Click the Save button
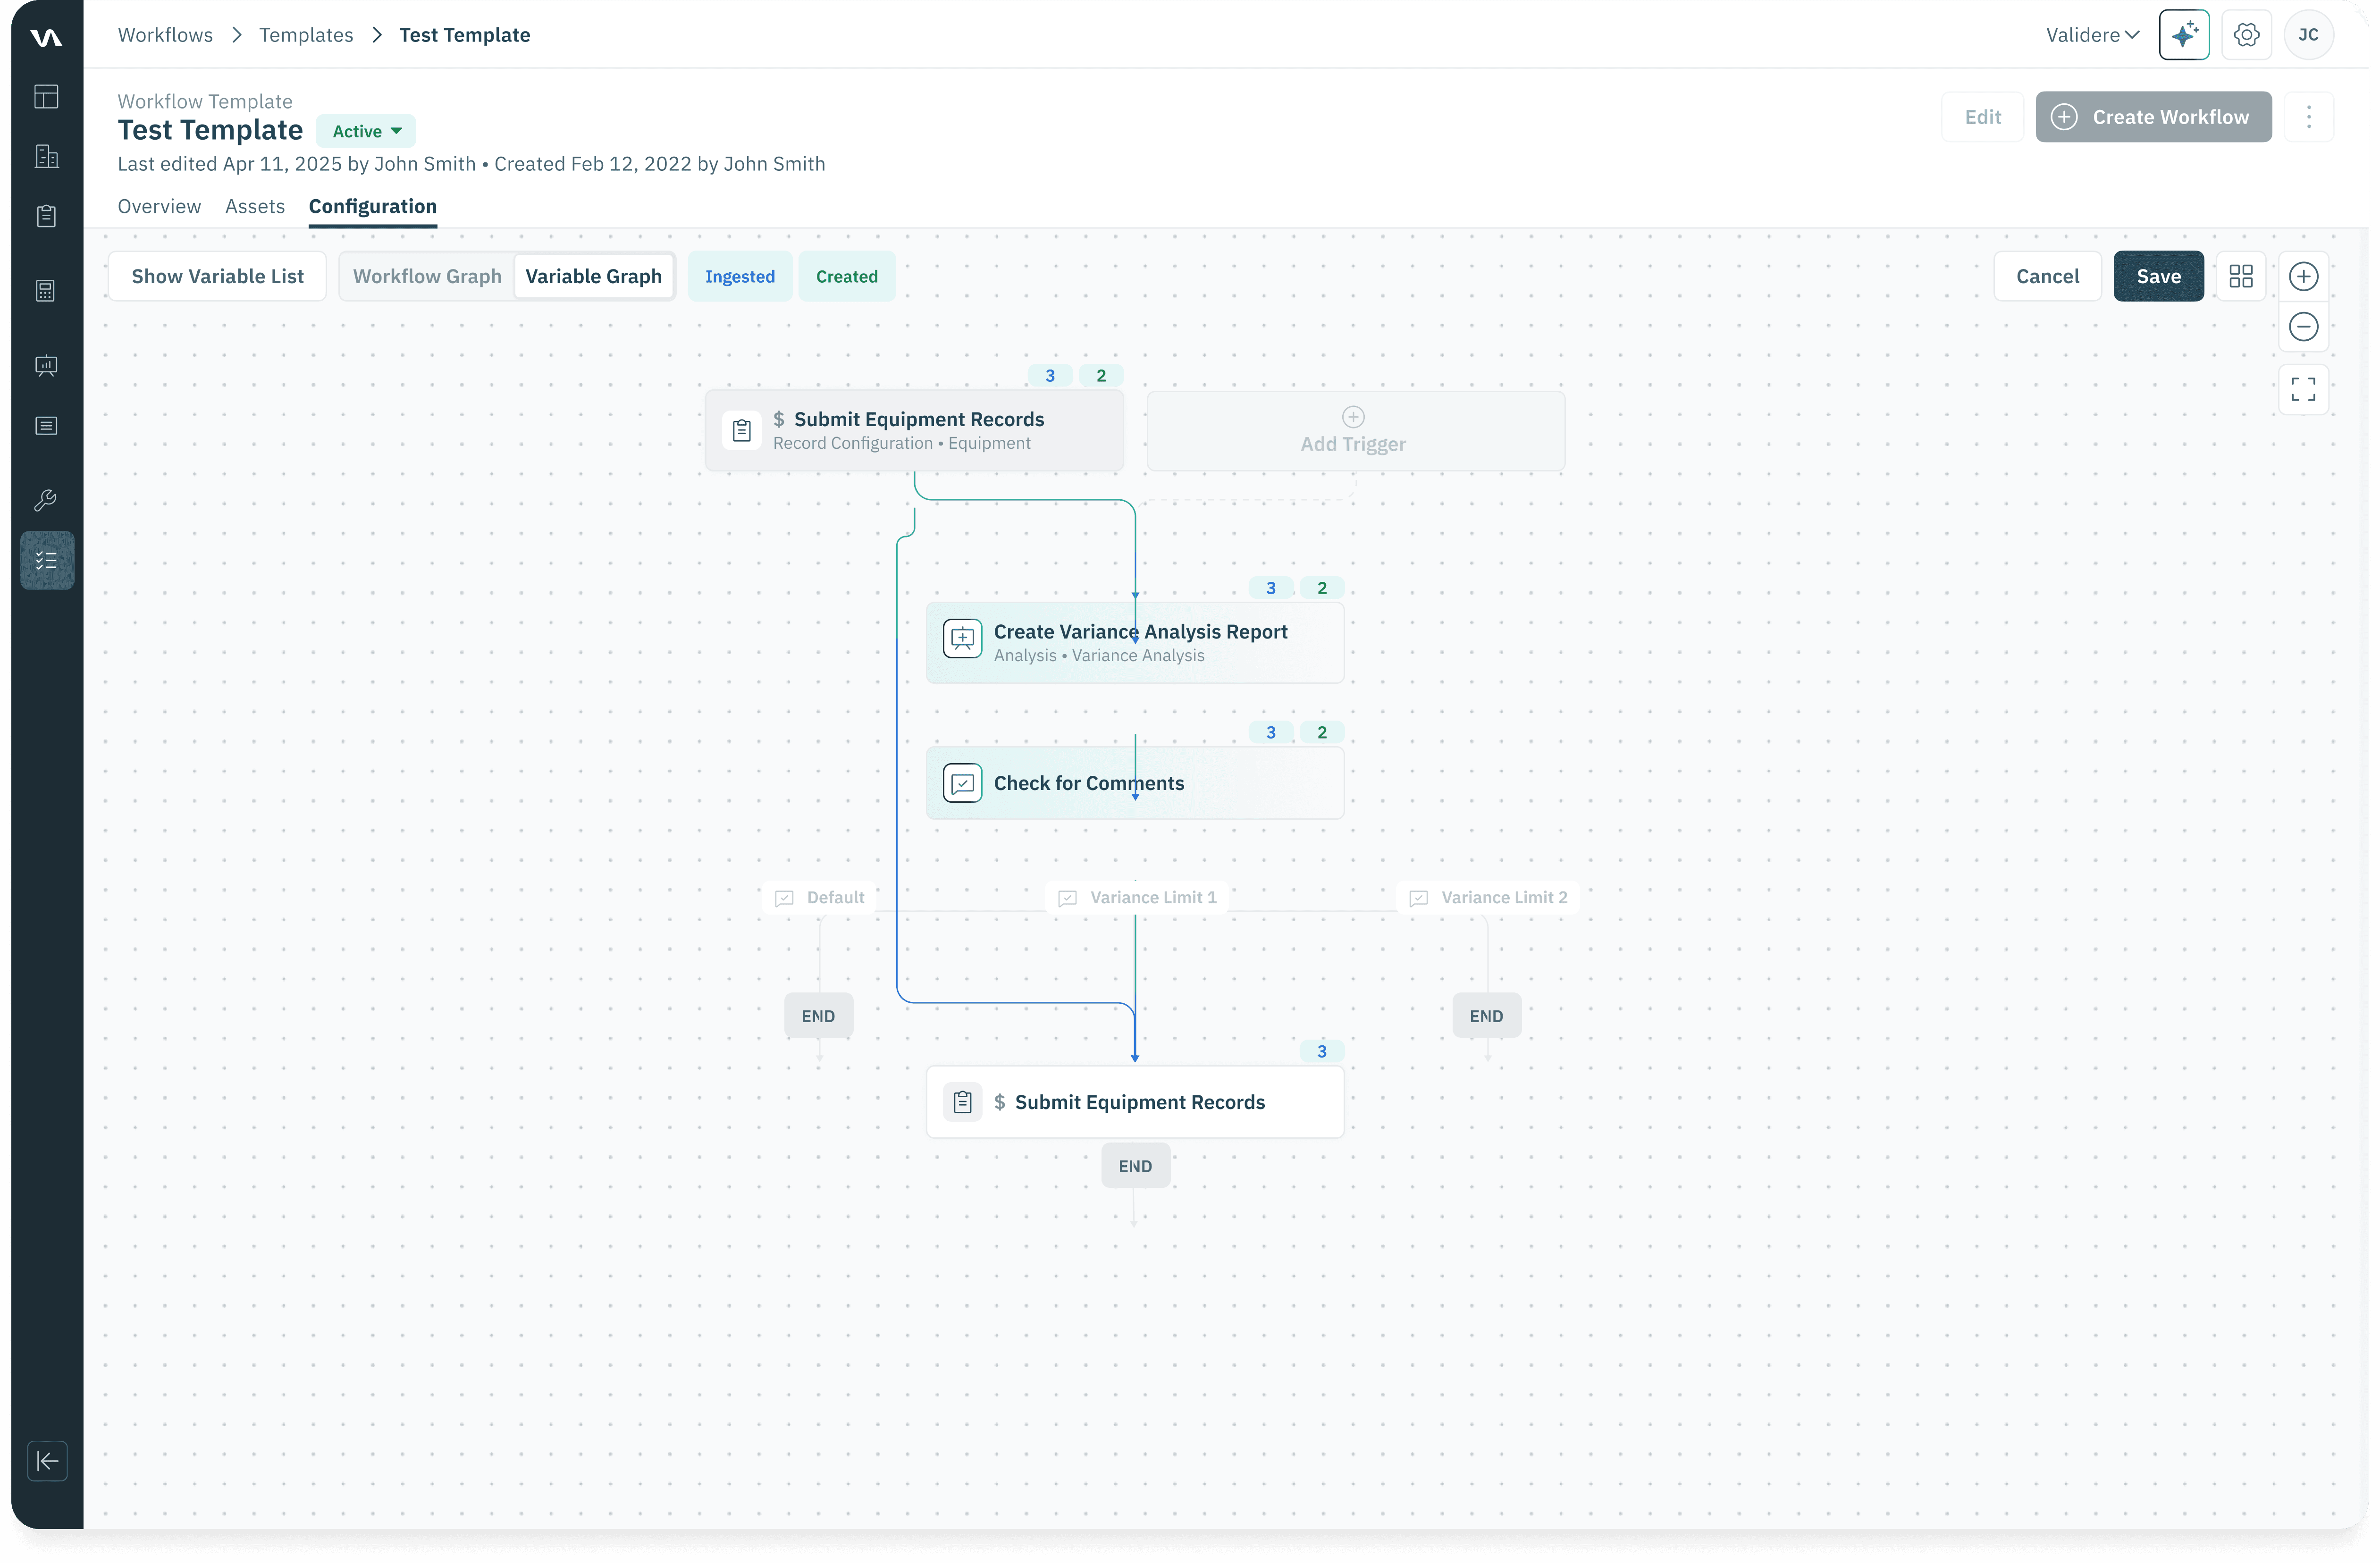The image size is (2380, 1563). [2158, 277]
